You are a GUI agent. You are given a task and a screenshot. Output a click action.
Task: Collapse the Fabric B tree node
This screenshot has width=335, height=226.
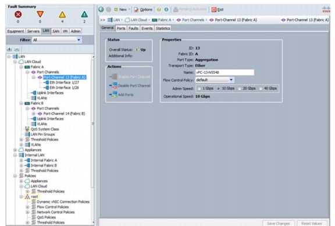point(21,103)
